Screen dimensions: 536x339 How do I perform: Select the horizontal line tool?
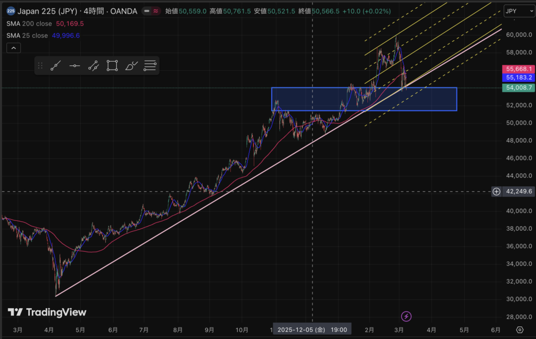(75, 66)
